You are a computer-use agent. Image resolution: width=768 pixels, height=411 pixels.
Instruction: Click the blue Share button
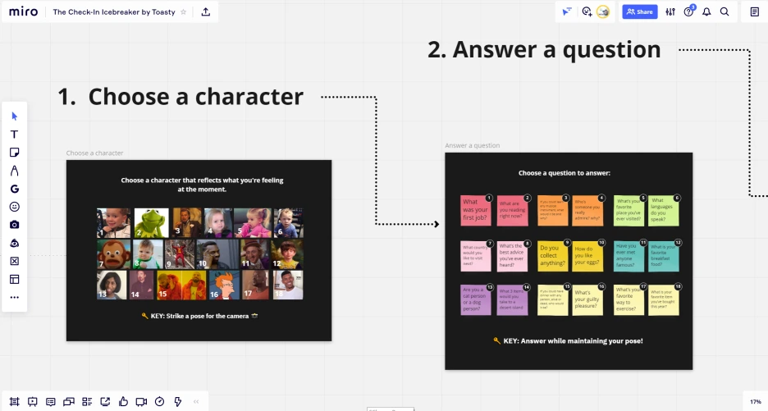pos(640,11)
